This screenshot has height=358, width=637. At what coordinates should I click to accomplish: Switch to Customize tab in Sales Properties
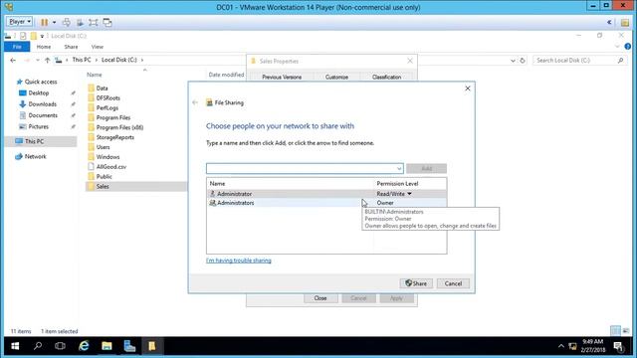tap(336, 77)
